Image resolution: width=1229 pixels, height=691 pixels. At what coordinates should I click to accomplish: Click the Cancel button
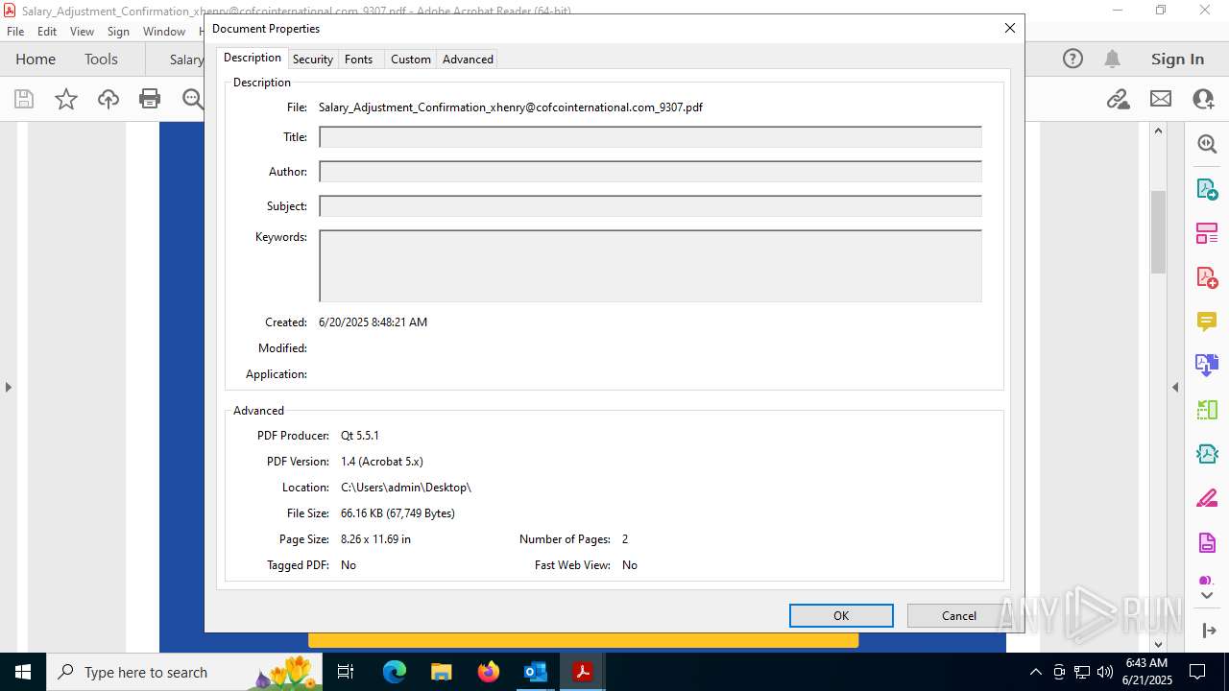point(958,615)
